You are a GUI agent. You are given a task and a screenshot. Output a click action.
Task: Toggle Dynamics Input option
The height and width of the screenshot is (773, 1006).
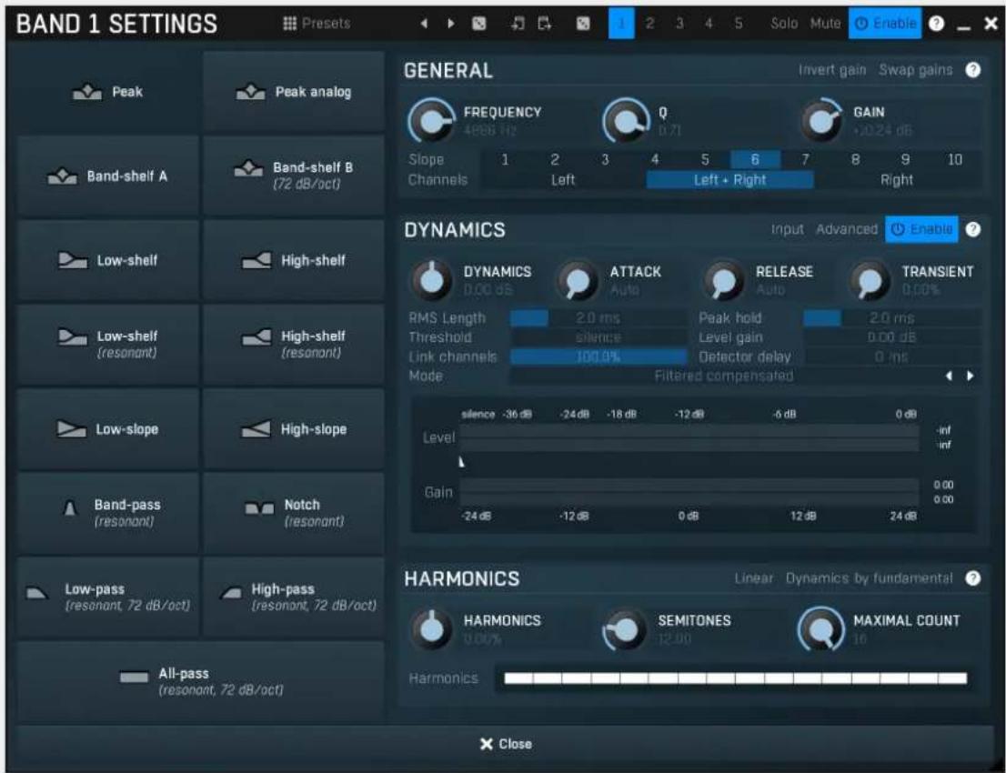click(787, 229)
